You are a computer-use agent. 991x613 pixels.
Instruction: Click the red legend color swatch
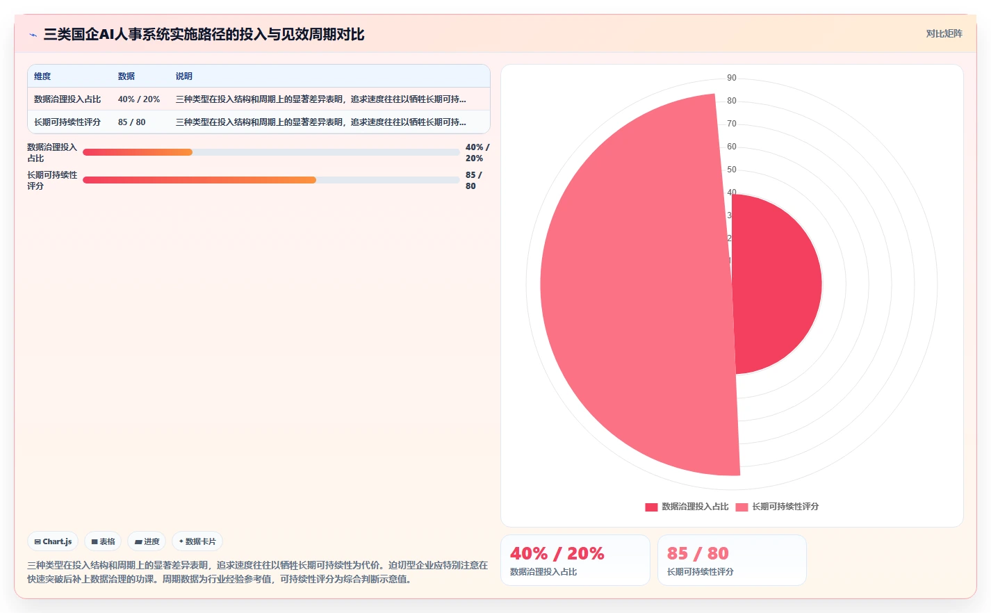[651, 507]
